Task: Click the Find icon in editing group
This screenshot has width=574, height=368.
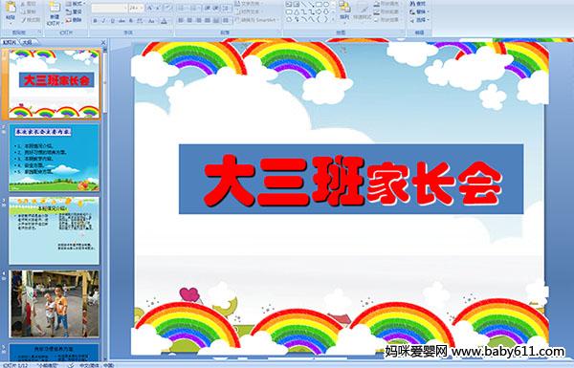Action: (x=418, y=4)
